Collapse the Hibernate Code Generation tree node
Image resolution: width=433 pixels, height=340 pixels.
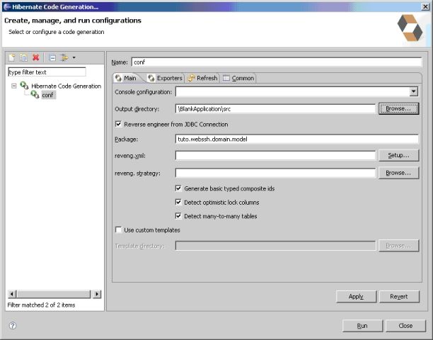point(14,86)
